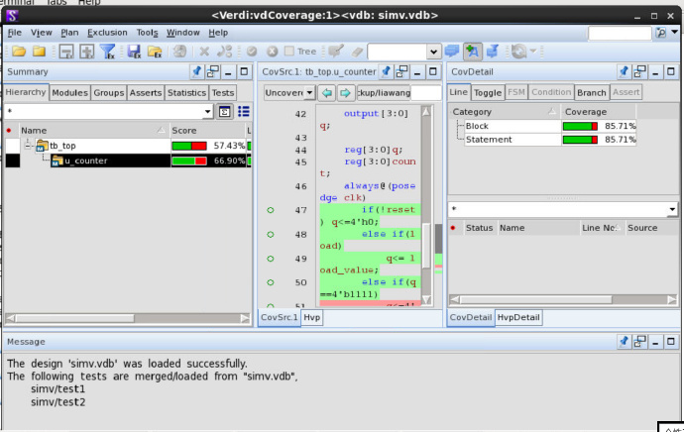Collapse the tb_top tree node
684x432 pixels.
coord(28,146)
